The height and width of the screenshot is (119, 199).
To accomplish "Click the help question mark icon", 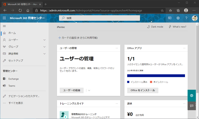I will tap(186, 18).
